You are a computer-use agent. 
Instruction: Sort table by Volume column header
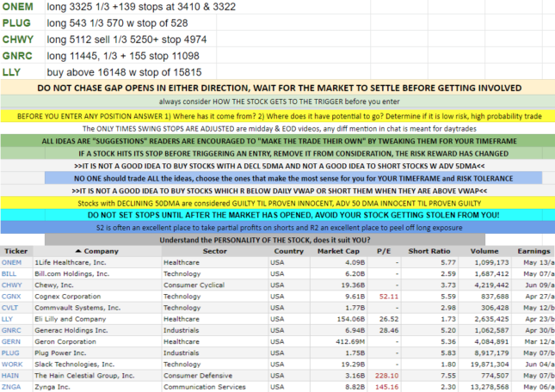point(484,251)
